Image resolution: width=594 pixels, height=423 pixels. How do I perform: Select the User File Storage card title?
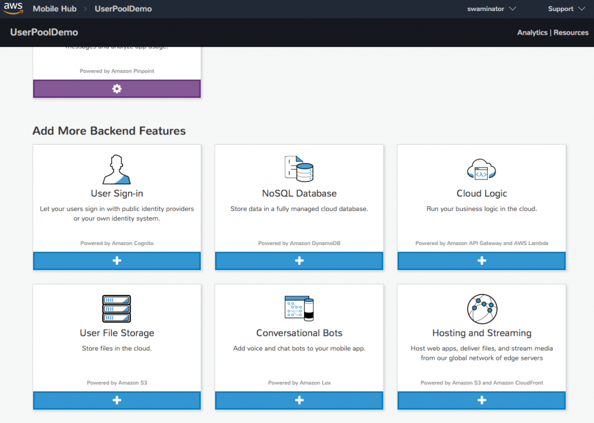click(x=117, y=333)
